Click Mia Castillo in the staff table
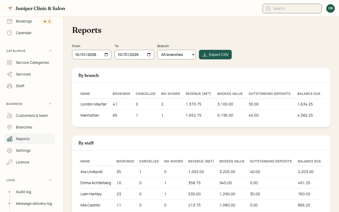The height and width of the screenshot is (212, 339). 90,205
